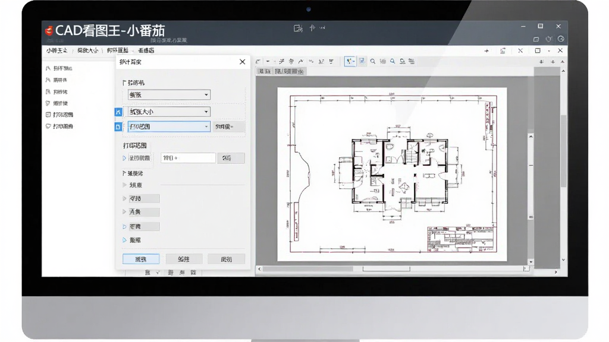Click the middle button at the dialog bottom
609x342 pixels.
point(184,259)
